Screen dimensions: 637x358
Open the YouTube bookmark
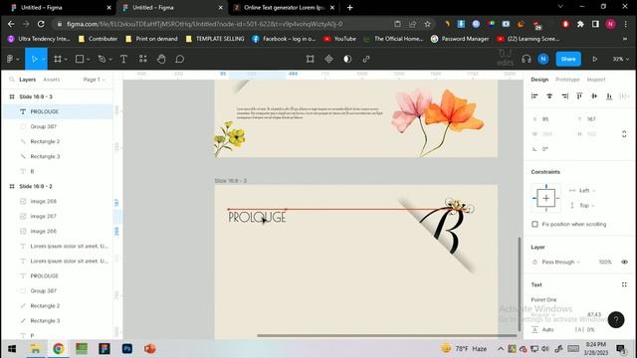[x=339, y=39]
